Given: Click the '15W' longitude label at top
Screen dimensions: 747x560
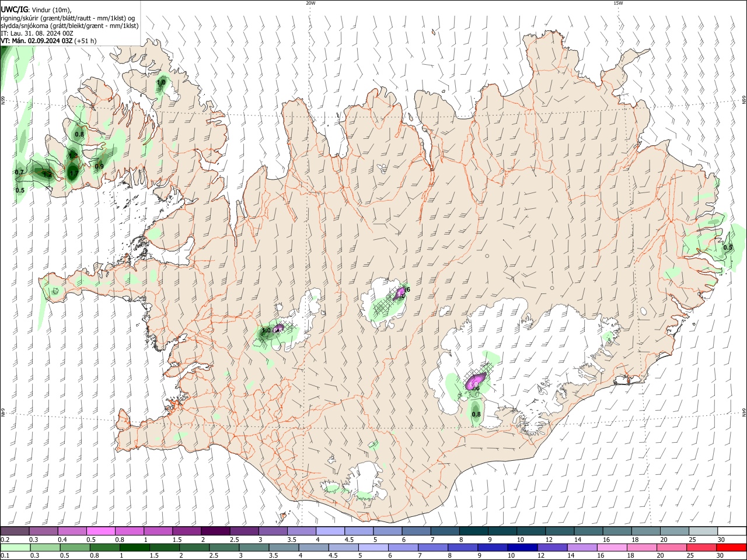Looking at the screenshot, I should (x=618, y=3).
